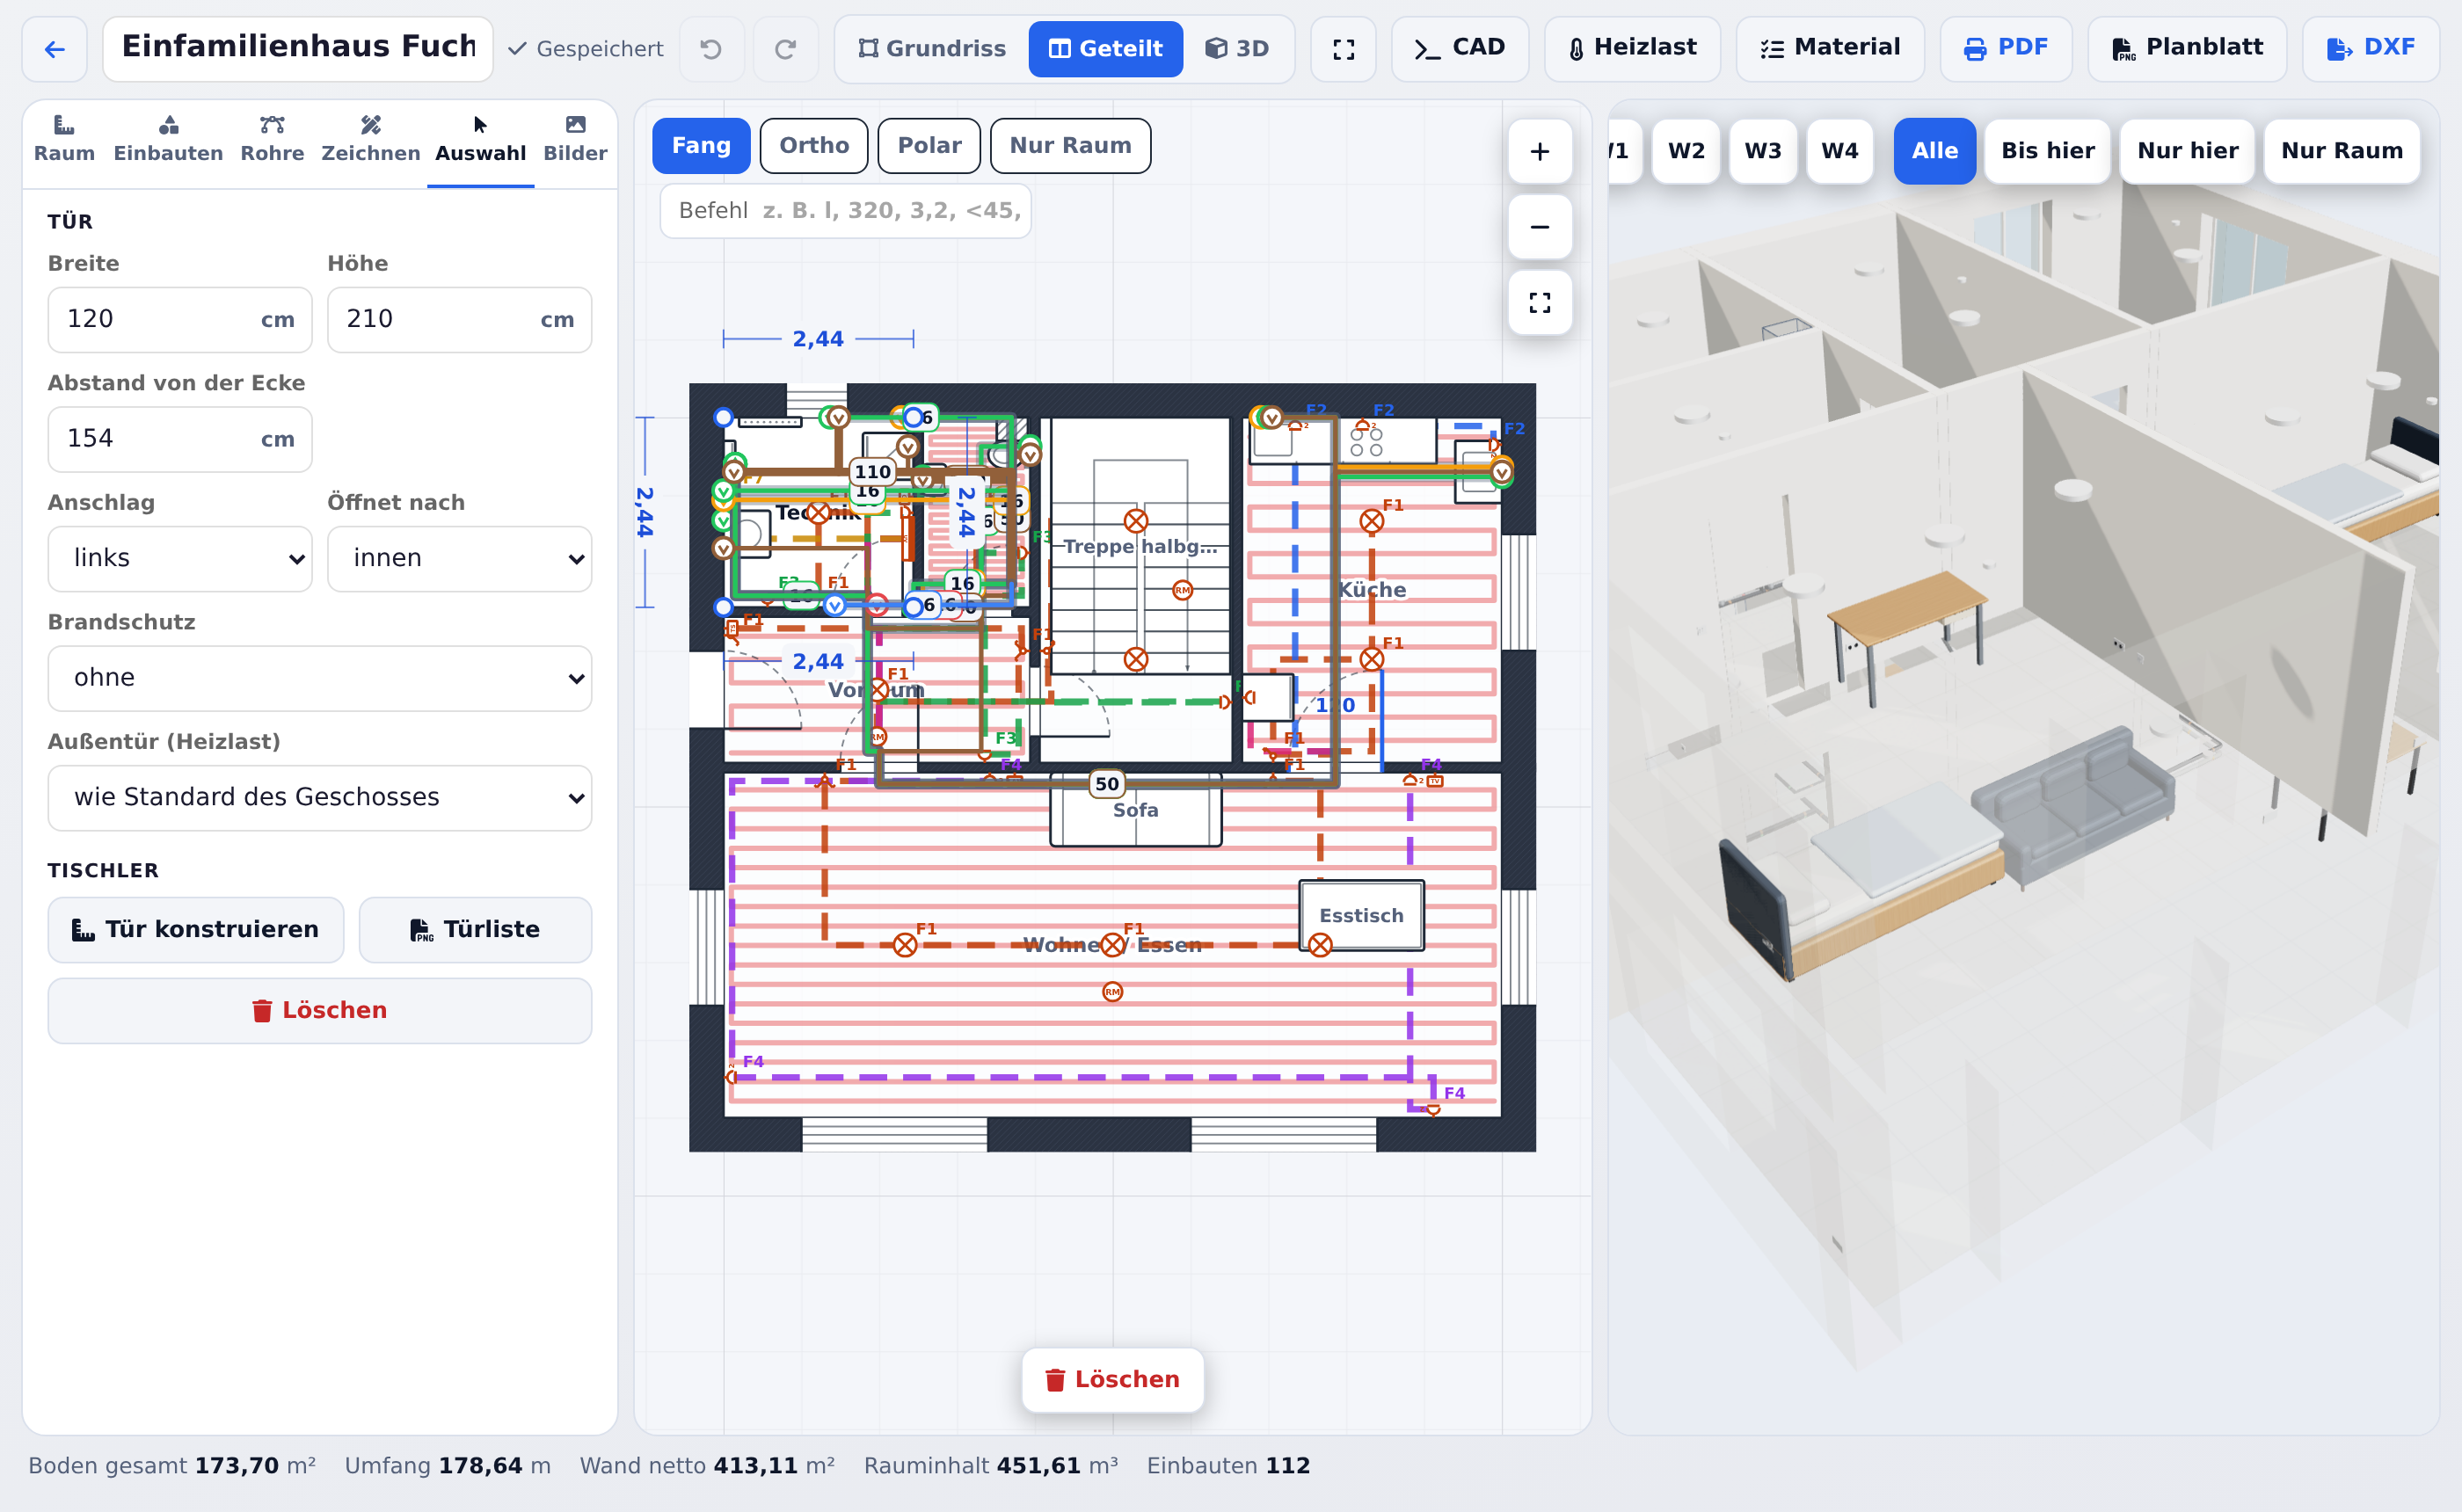Edit the Höhe height field
Viewport: 2462px width, 1512px height.
459,319
